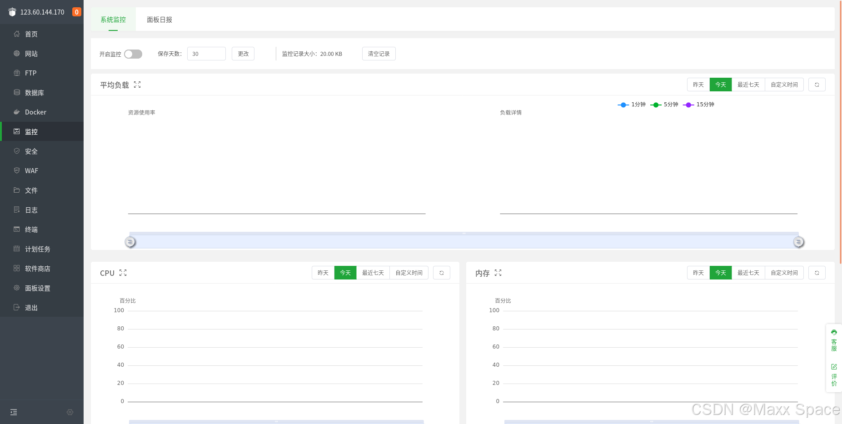This screenshot has height=424, width=842.
Task: Click the gear icon beside 面板设置
Action: pos(17,288)
